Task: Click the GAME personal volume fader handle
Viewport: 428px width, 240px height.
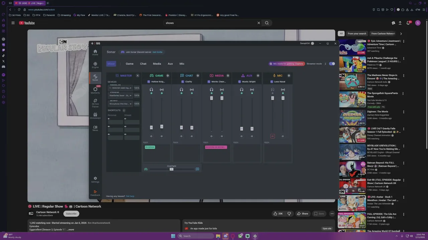Action: point(151,127)
